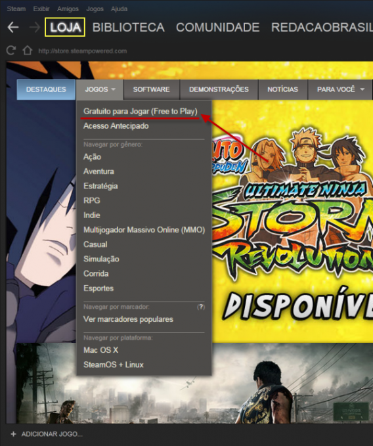
Task: Browse the Corrida genre
Action: [96, 274]
